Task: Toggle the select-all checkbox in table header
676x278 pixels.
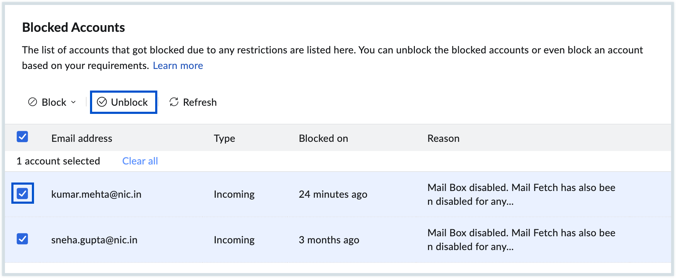Action: tap(22, 137)
